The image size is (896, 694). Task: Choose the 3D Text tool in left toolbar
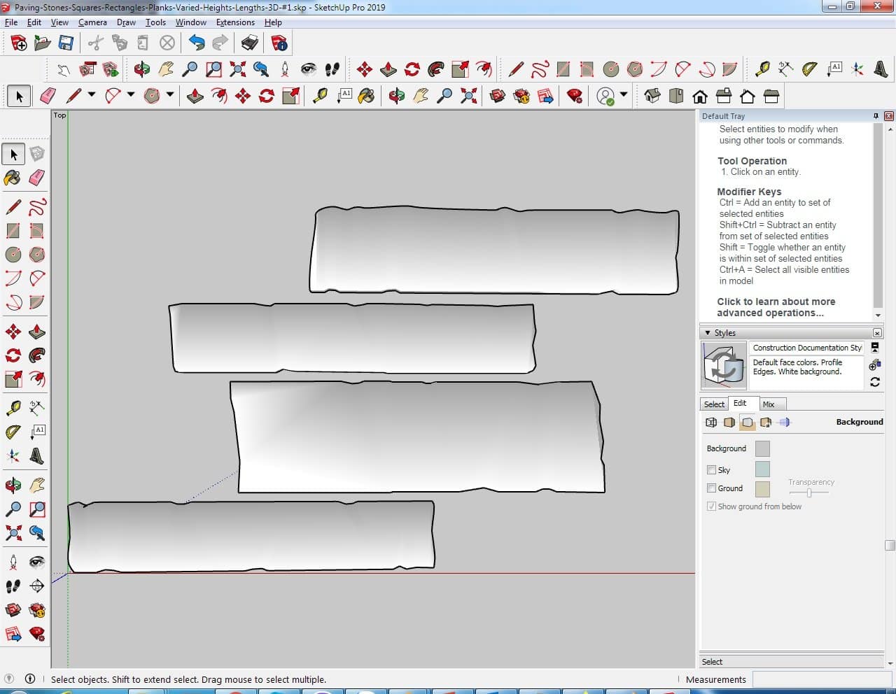(x=37, y=457)
